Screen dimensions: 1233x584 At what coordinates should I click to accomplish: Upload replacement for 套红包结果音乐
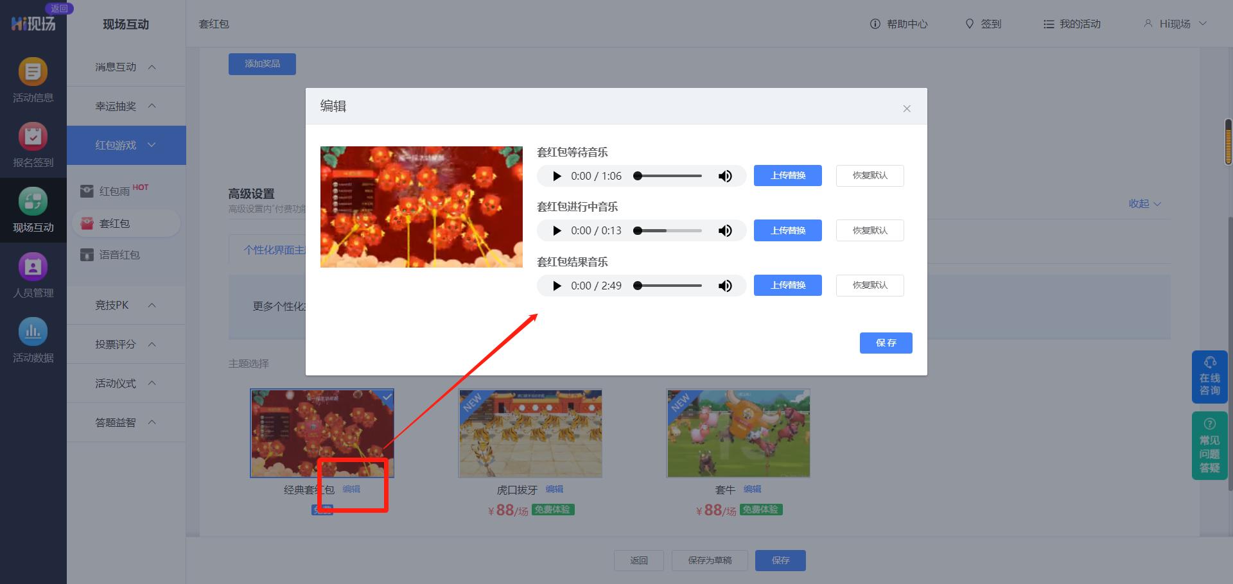tap(787, 285)
